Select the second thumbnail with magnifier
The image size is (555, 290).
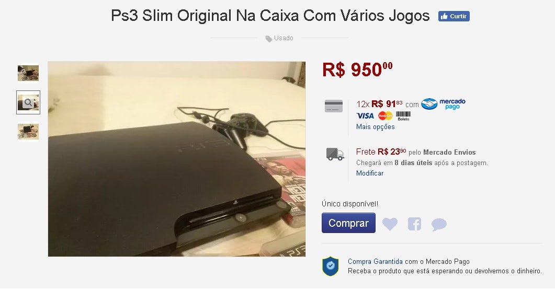28,102
